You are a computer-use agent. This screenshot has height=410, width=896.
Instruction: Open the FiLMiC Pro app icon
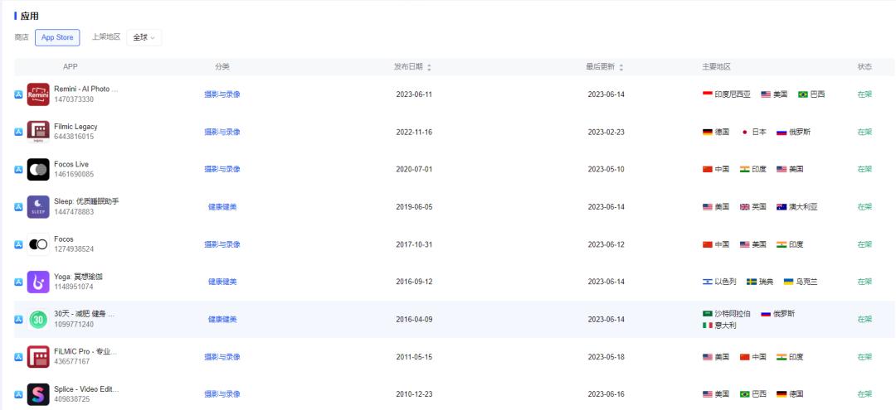tap(38, 357)
